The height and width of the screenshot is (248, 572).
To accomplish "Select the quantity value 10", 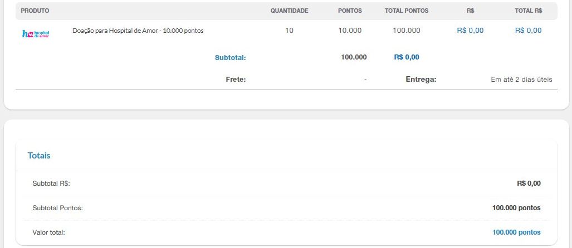I will click(x=289, y=31).
